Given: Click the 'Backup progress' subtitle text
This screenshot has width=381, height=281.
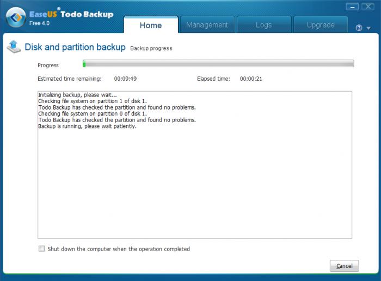Looking at the screenshot, I should click(151, 48).
